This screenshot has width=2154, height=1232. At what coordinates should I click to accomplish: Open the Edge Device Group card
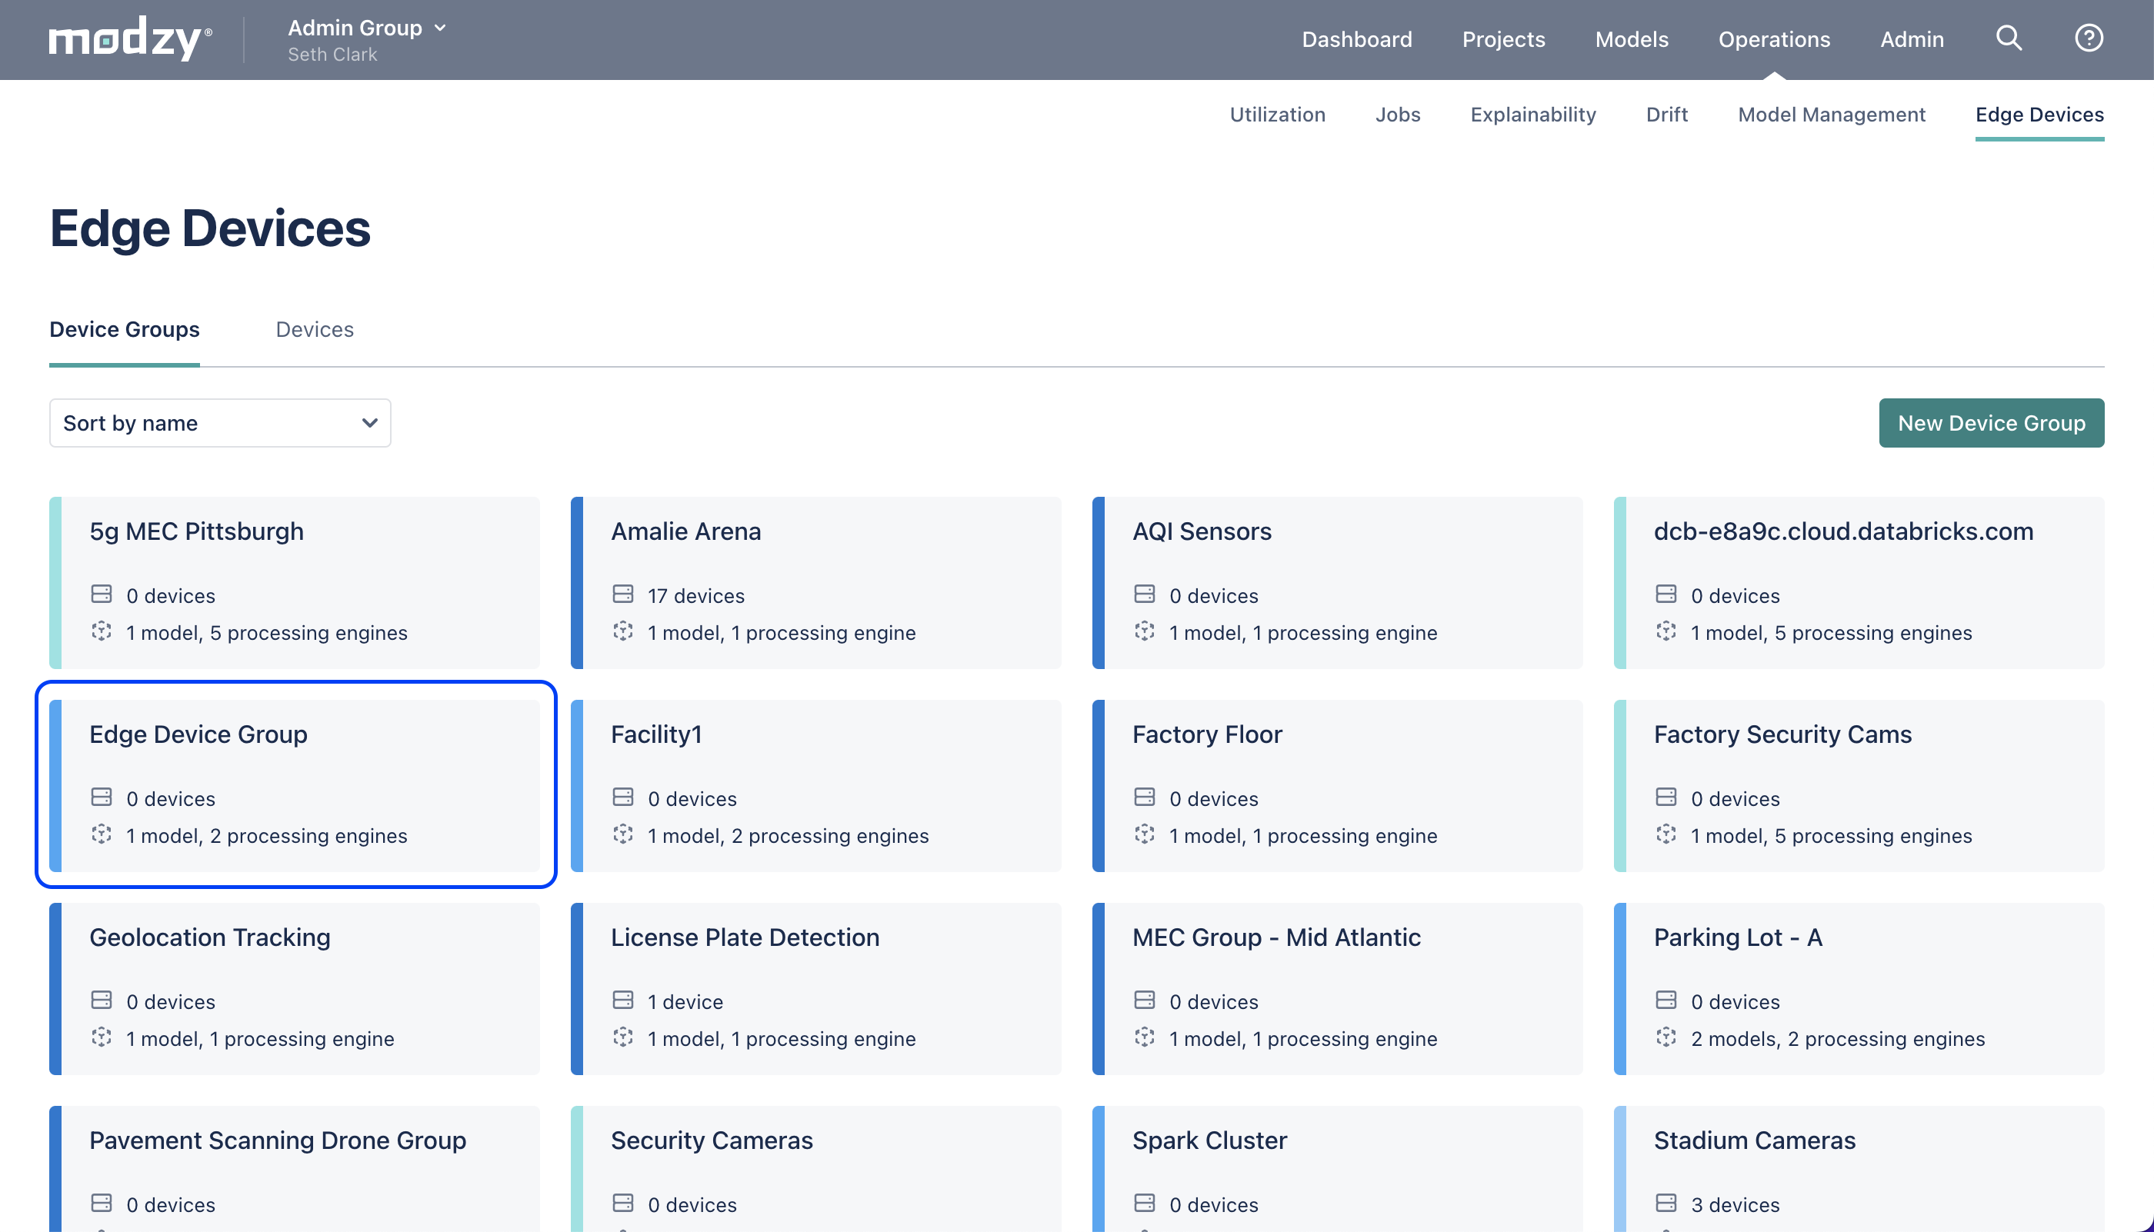point(295,784)
